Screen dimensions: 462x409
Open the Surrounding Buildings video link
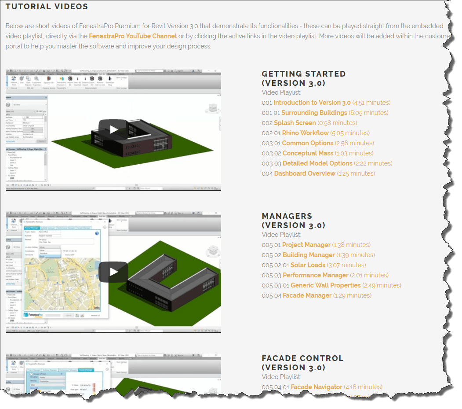click(x=314, y=113)
